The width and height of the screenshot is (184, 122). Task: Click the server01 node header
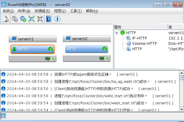click(x=33, y=39)
